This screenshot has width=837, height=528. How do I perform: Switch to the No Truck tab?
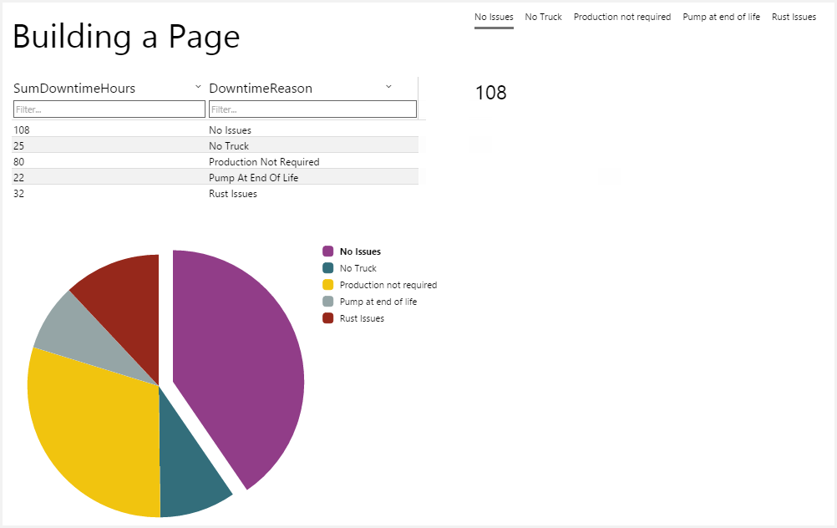pos(544,17)
